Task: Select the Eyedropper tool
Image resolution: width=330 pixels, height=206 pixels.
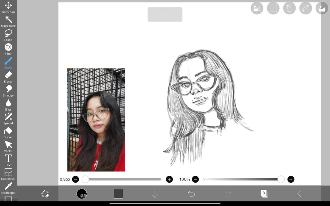Action: (x=8, y=188)
